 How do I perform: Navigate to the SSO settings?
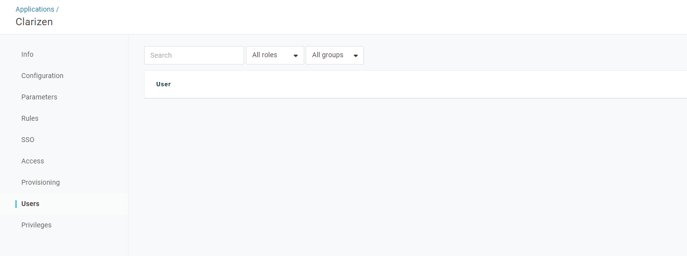pos(28,140)
